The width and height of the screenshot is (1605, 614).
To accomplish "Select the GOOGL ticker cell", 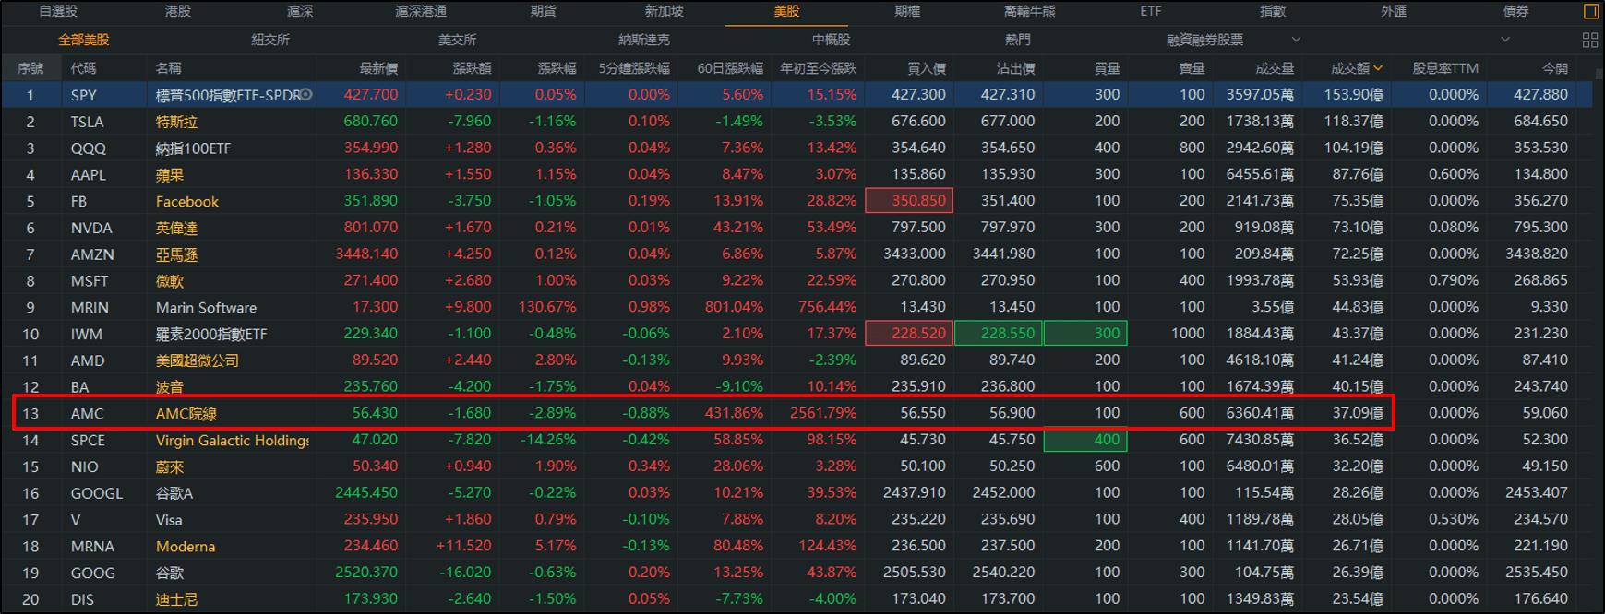I will 96,493.
